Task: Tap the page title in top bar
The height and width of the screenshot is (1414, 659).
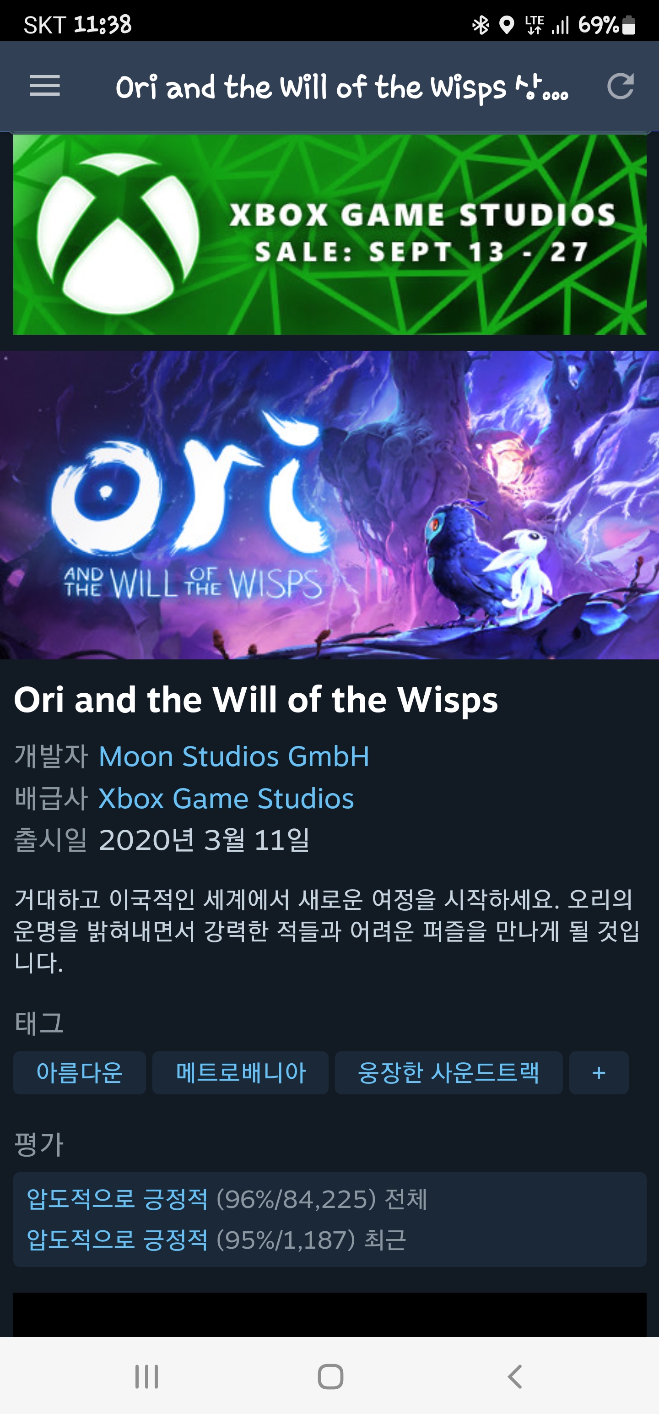Action: click(x=342, y=87)
